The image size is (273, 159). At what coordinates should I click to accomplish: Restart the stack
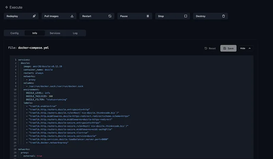pos(97,16)
